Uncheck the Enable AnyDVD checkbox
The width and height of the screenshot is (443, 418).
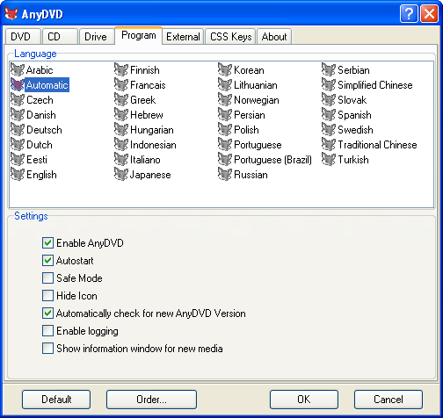tap(47, 243)
